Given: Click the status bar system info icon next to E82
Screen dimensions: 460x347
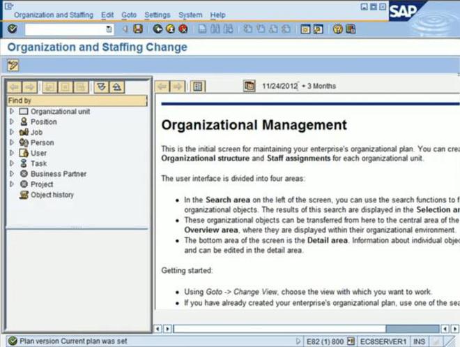Looking at the screenshot, I should (351, 341).
